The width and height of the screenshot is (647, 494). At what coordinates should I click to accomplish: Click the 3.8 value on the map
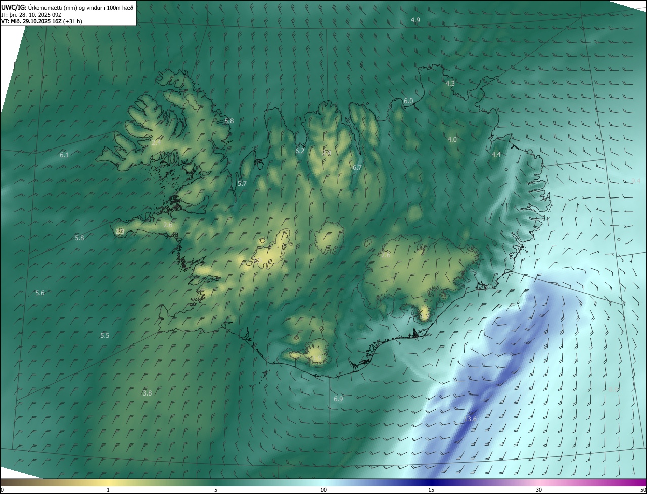click(x=147, y=392)
